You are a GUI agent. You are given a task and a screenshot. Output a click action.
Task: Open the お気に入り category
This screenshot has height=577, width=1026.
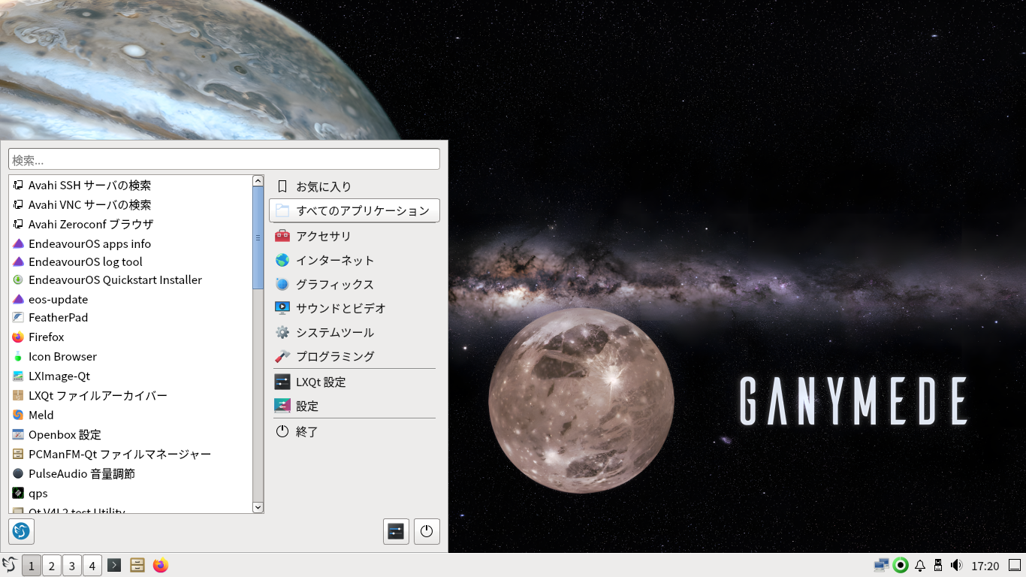coord(355,186)
